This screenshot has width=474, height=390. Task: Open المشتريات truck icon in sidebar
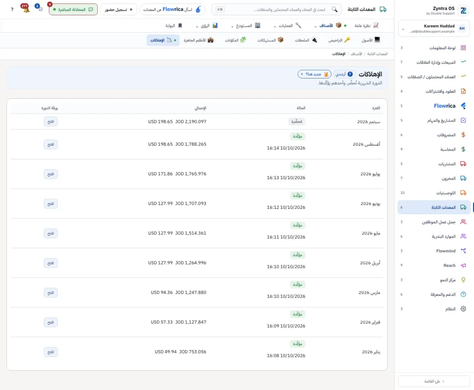coord(463,164)
